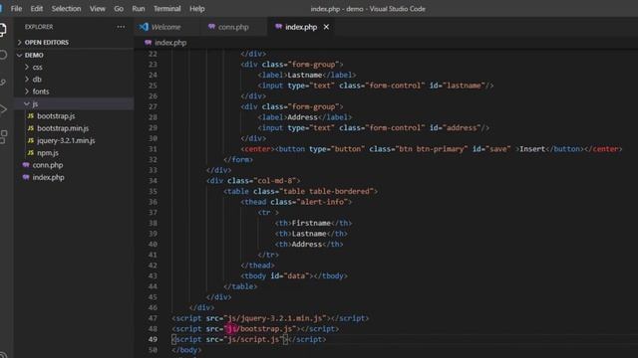Screen dimensions: 638x358
Task: Open the Run and Debug activity icon
Action: (x=3, y=109)
